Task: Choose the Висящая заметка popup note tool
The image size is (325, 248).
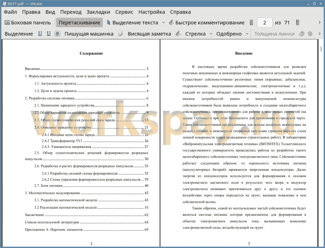Action: pyautogui.click(x=149, y=34)
